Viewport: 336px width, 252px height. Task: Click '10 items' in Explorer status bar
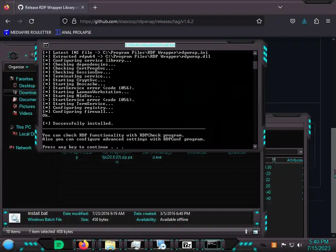pos(13,231)
